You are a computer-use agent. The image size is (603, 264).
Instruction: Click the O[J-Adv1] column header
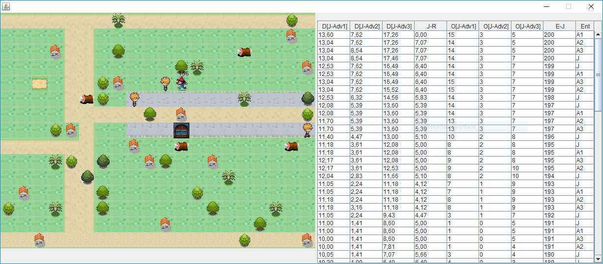[x=462, y=26]
